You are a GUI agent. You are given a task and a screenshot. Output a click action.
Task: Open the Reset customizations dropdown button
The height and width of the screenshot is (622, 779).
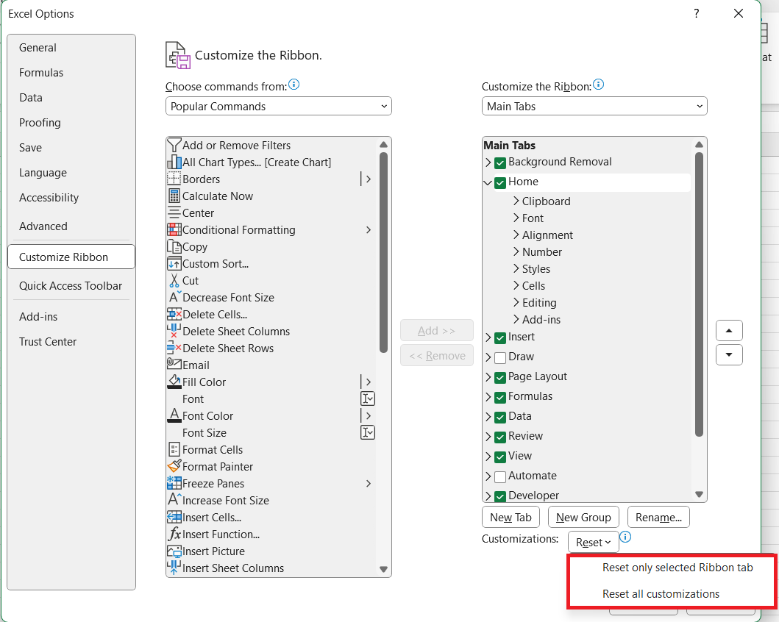(593, 542)
